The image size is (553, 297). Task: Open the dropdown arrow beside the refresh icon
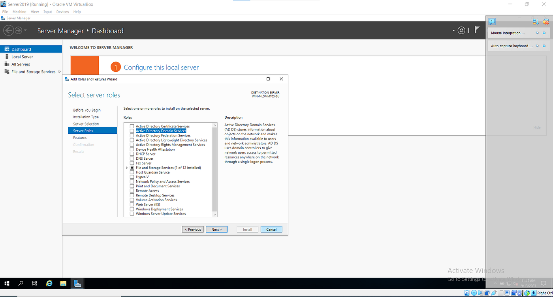(x=453, y=30)
